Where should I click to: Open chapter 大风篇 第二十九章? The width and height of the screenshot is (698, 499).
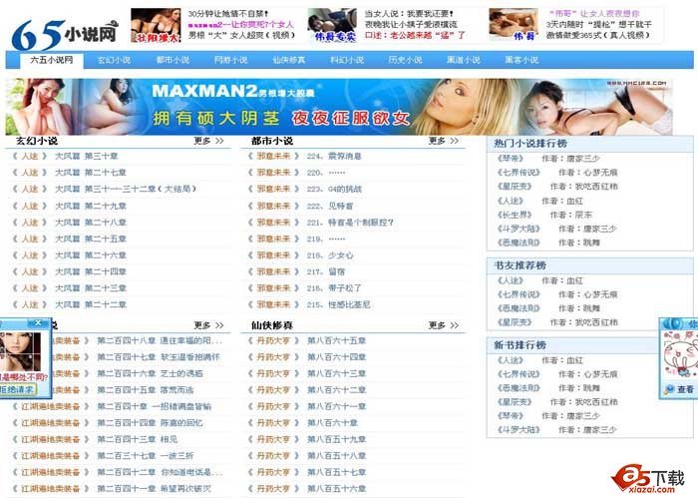coord(91,206)
